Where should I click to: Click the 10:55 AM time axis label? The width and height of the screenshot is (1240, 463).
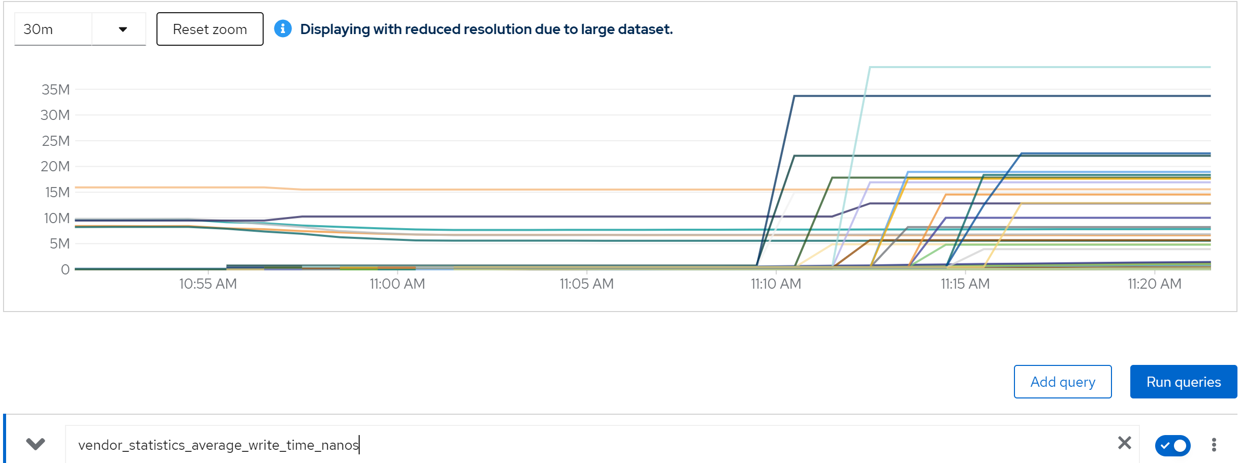(208, 284)
